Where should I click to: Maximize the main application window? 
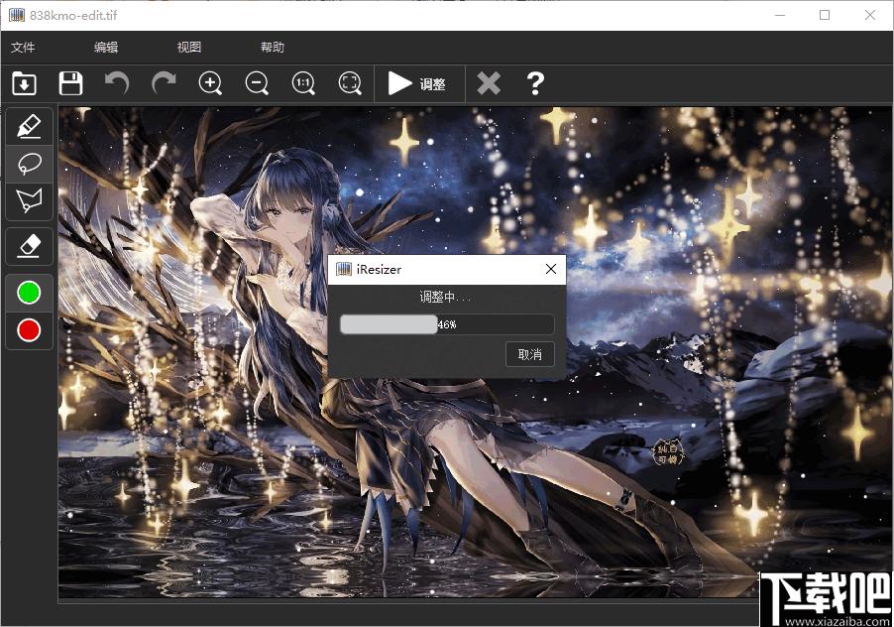click(x=825, y=15)
